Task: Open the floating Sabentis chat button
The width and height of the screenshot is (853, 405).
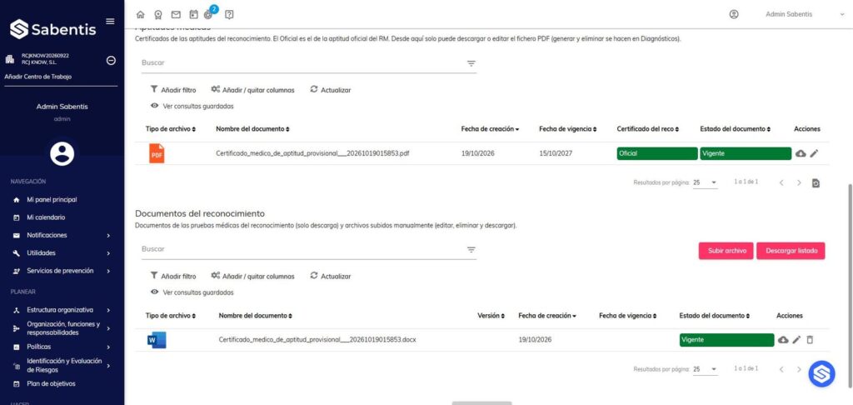Action: 821,373
